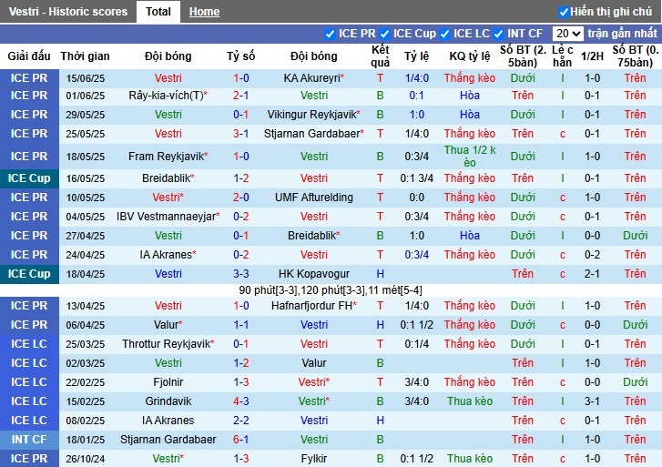Open Fjolnir team link

(168, 382)
